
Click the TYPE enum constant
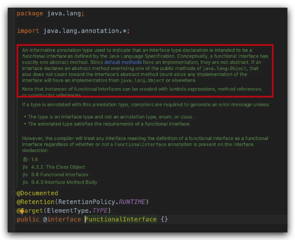tap(100, 211)
